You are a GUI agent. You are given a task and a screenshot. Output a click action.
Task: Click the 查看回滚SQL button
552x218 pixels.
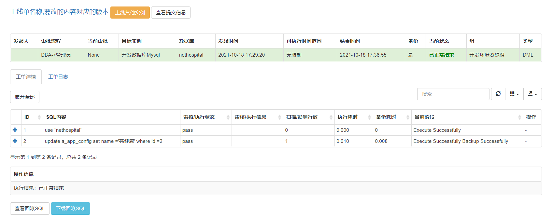(30, 209)
